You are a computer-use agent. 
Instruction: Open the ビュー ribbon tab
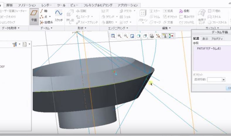pos(74,5)
